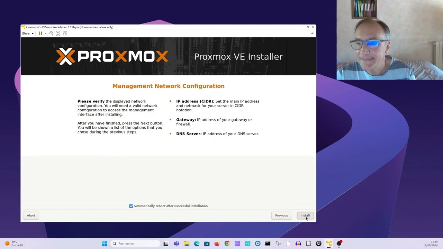Click the 'IP address (CIDR):' label text
The image size is (443, 249).
click(195, 101)
